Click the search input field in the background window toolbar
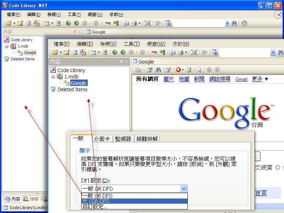The width and height of the screenshot is (284, 213). (x=199, y=23)
